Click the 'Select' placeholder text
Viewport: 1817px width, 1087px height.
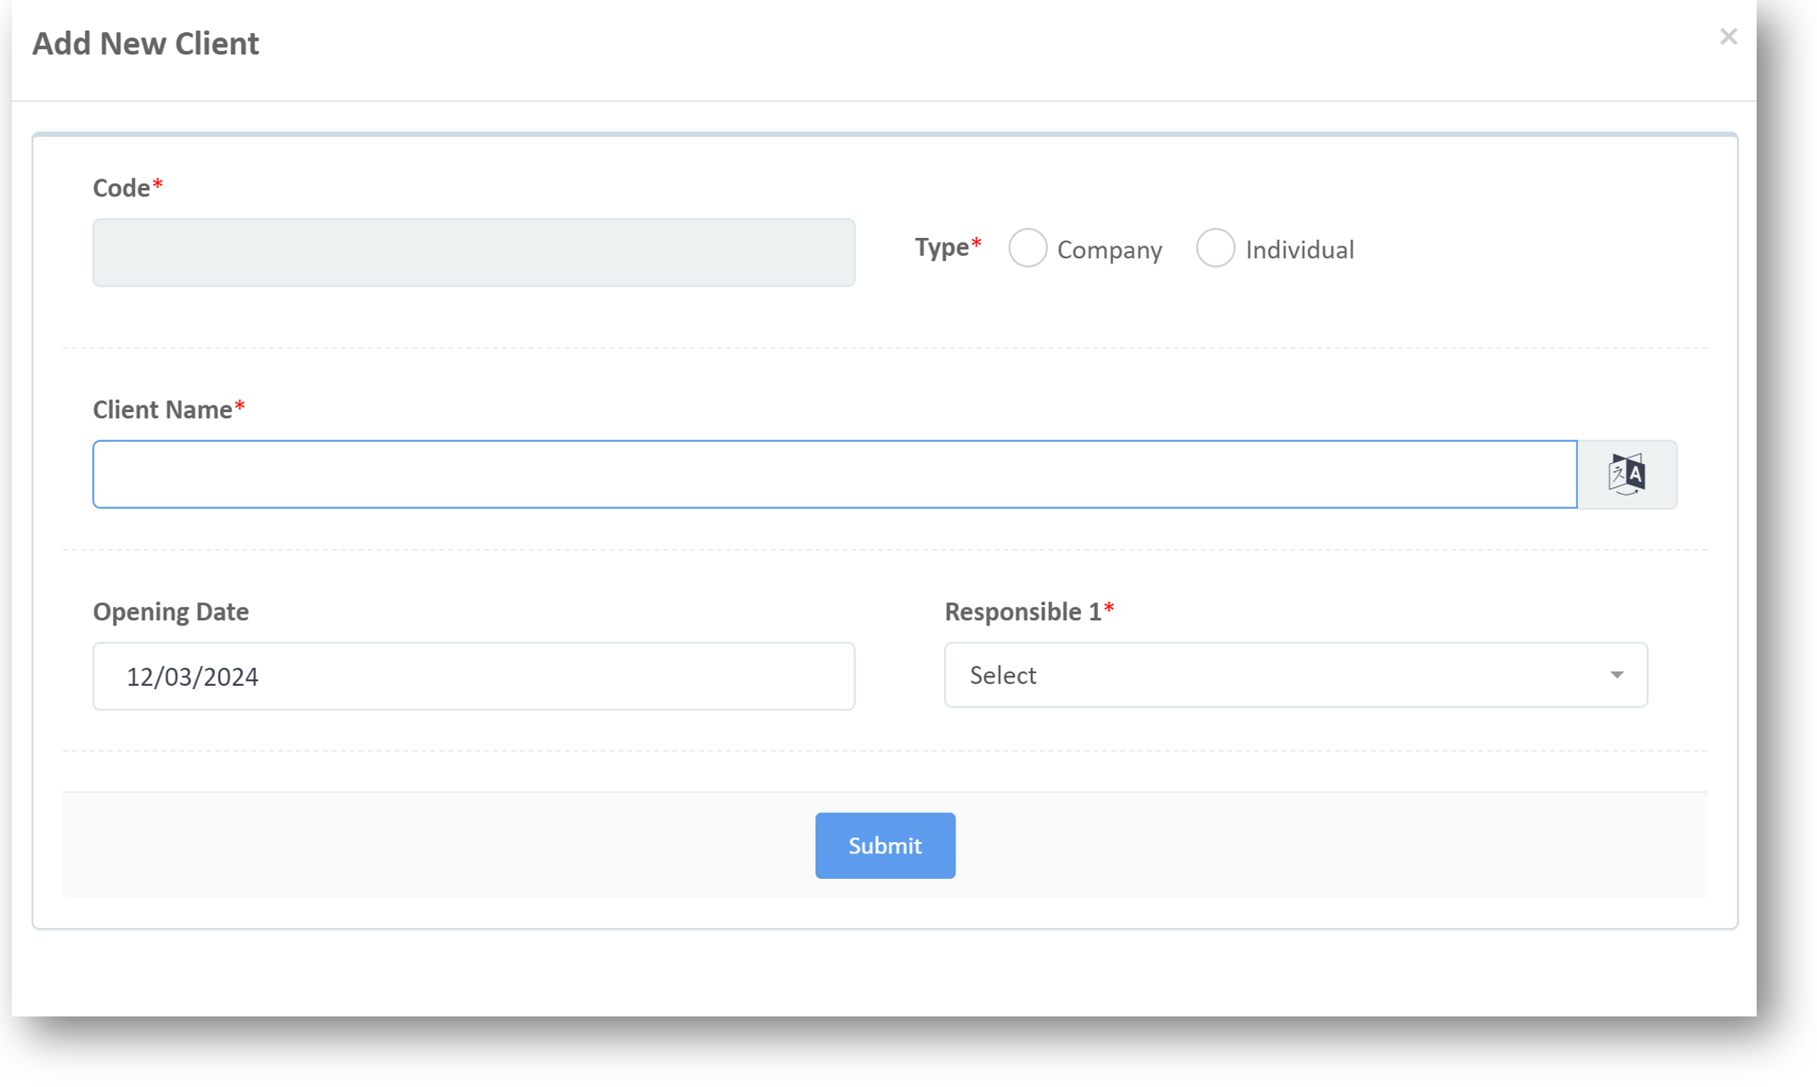coord(1003,676)
